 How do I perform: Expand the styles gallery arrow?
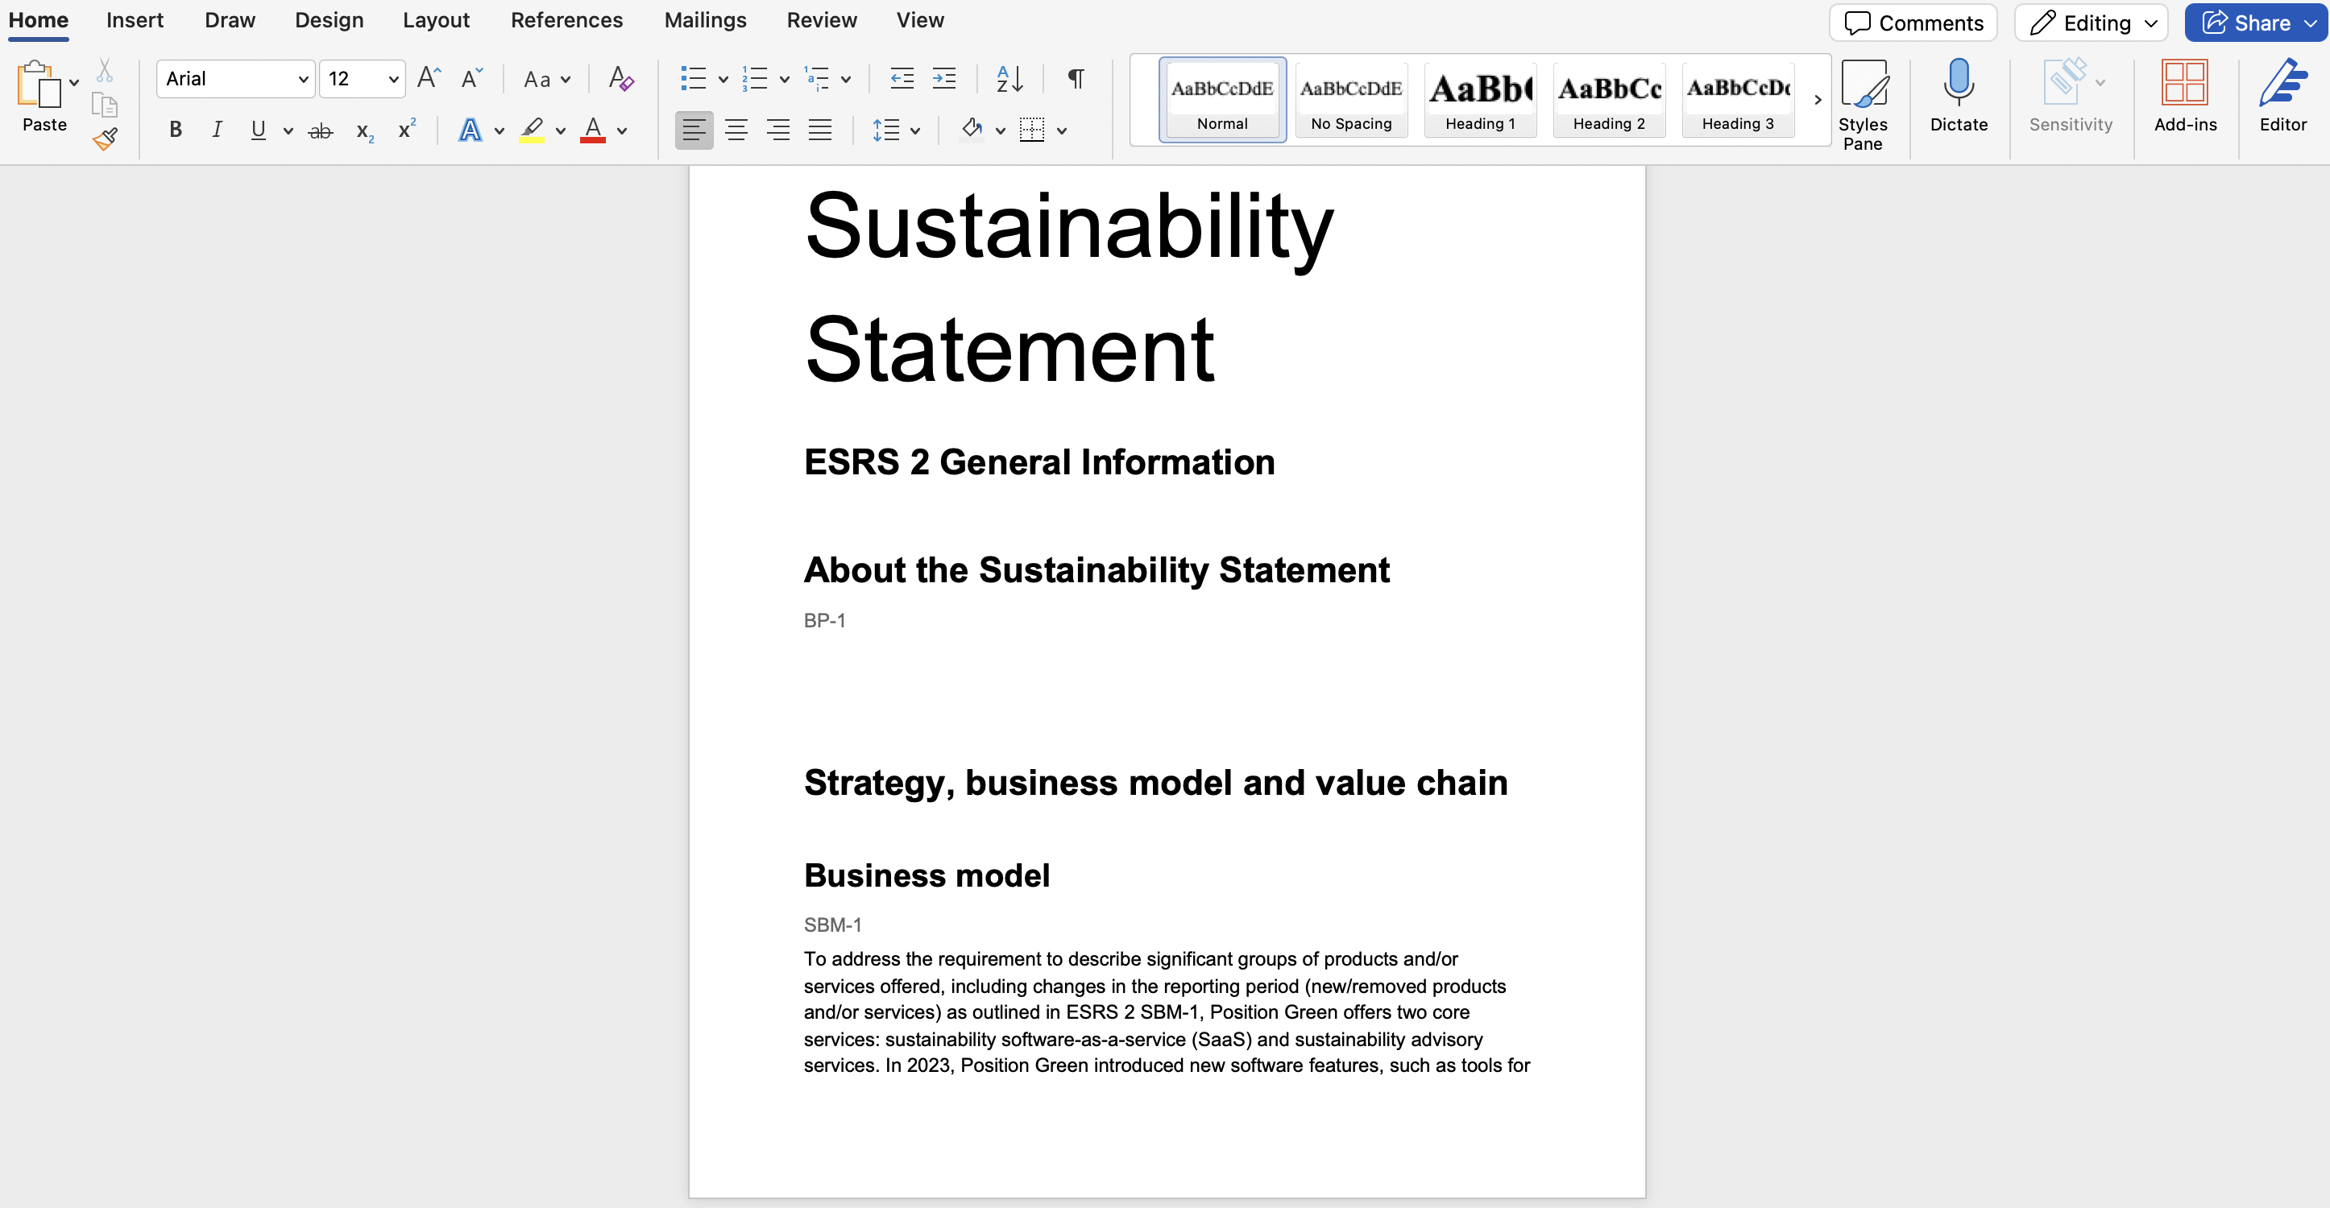tap(1817, 100)
